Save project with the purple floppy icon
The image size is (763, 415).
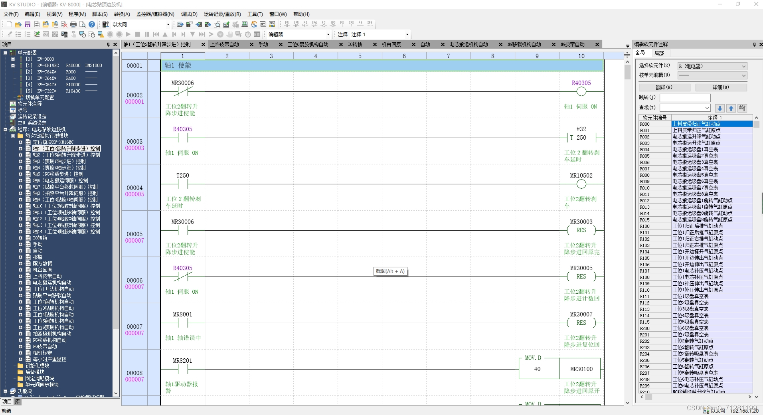point(28,24)
